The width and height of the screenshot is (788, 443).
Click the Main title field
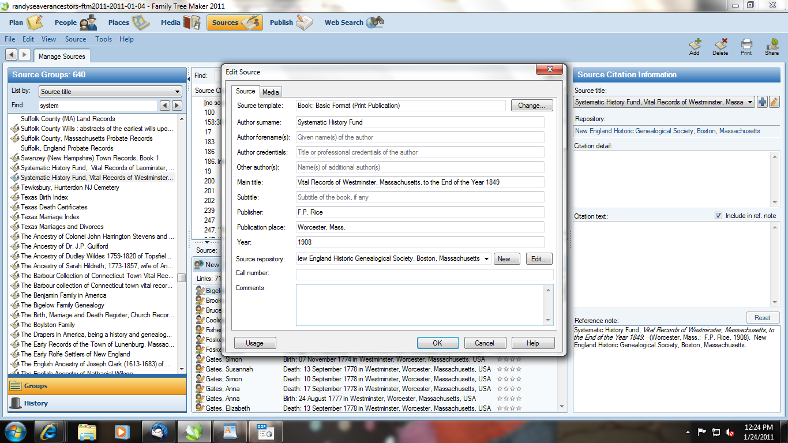point(420,182)
